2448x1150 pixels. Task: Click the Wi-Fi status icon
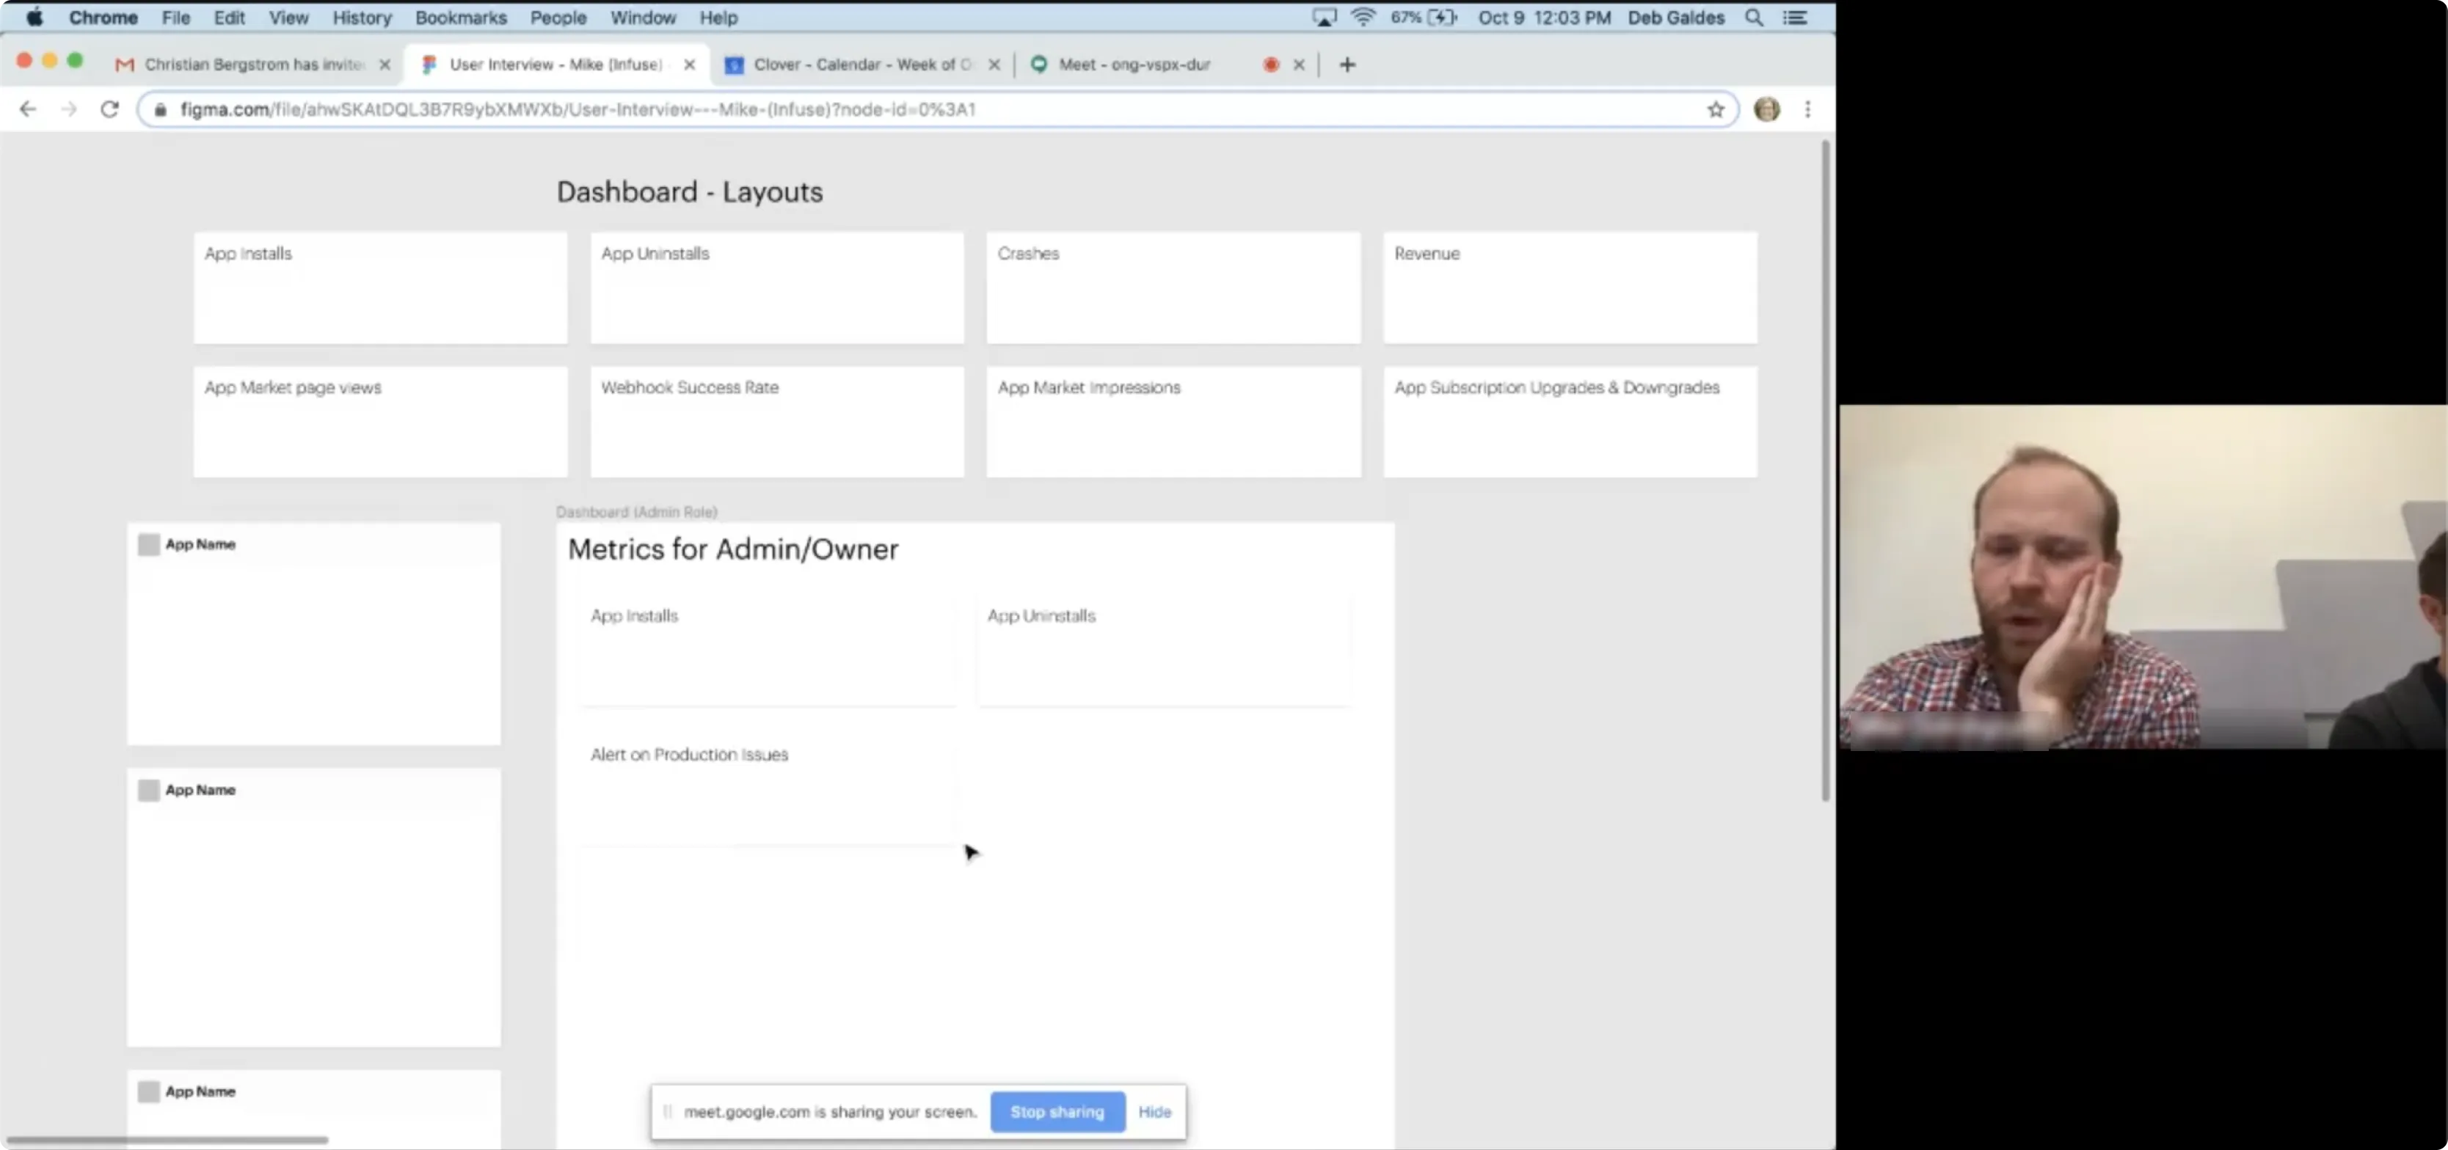coord(1363,17)
